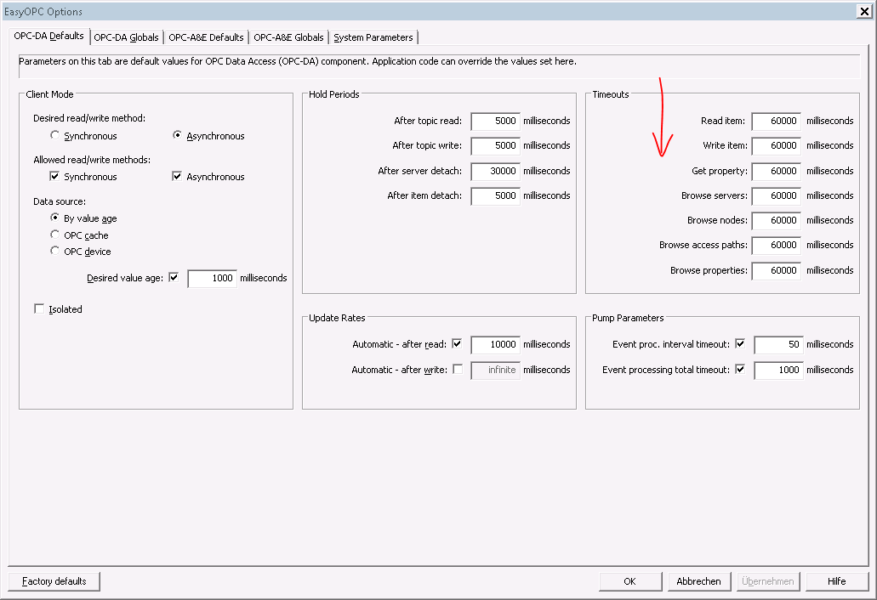
Task: Toggle Automatic after read checkbox
Action: tap(457, 343)
